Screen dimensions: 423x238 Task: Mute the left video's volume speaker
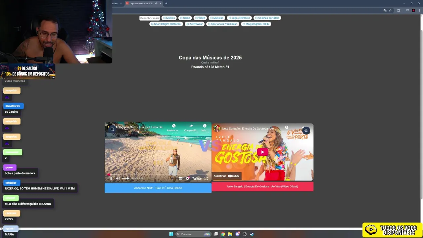[118, 178]
